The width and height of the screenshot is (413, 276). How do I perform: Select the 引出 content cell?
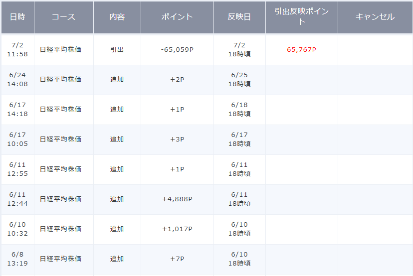point(117,50)
